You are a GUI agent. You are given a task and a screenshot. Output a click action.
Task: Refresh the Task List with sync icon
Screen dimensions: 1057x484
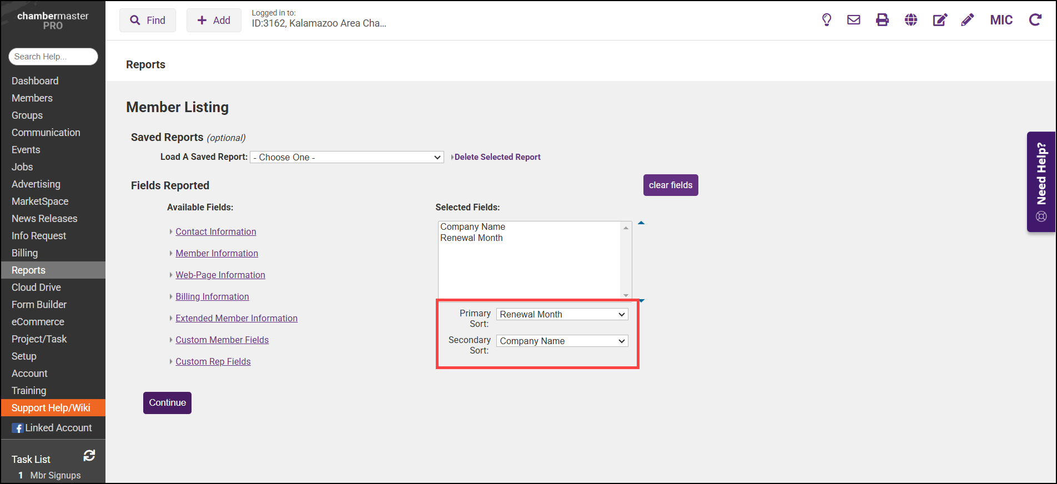point(89,456)
